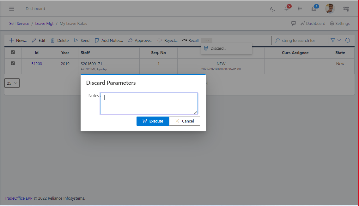Click inside the Notes text area
The height and width of the screenshot is (206, 359).
(149, 103)
